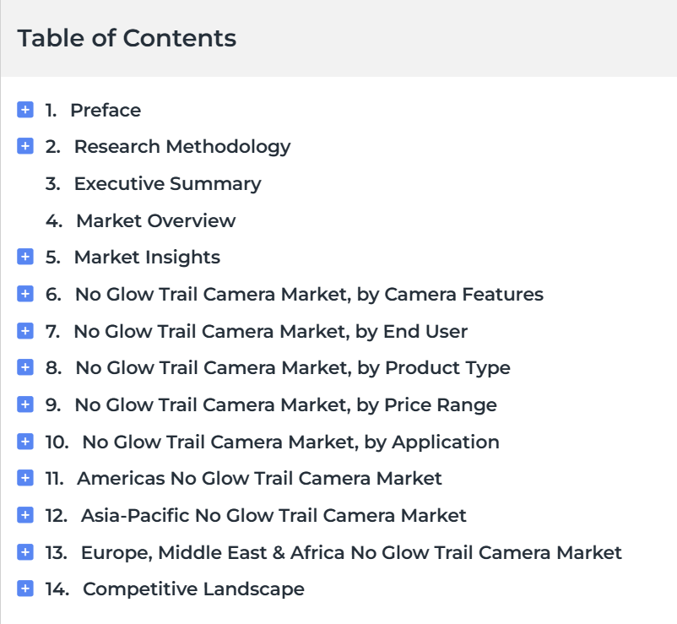Click the Market Insights title text
Screen dimensions: 677x624
click(x=147, y=258)
